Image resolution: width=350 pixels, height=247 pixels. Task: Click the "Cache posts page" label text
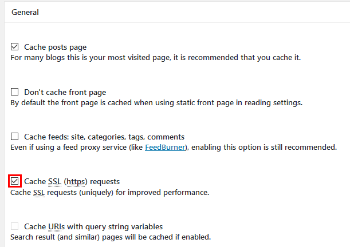click(56, 47)
